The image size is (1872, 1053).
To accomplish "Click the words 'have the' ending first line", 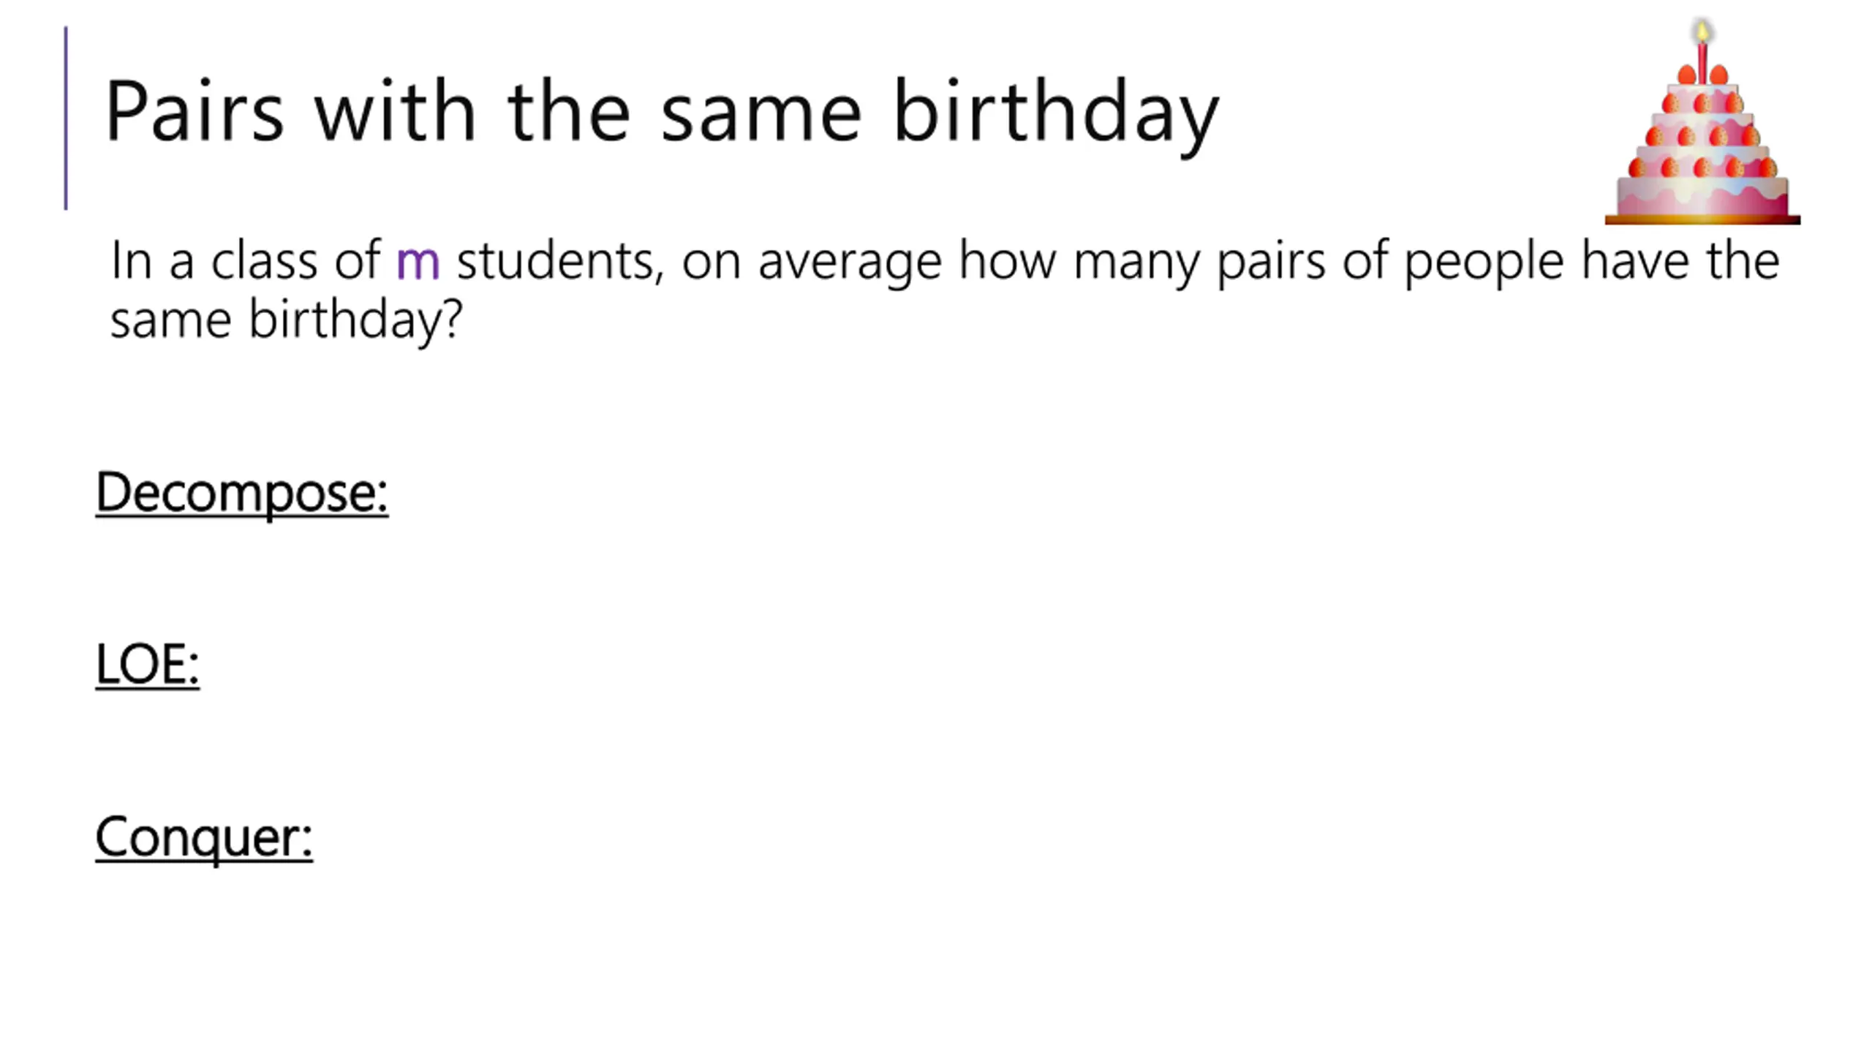I will pos(1680,260).
